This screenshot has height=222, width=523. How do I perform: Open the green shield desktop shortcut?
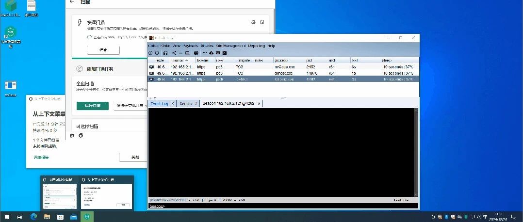click(x=11, y=37)
